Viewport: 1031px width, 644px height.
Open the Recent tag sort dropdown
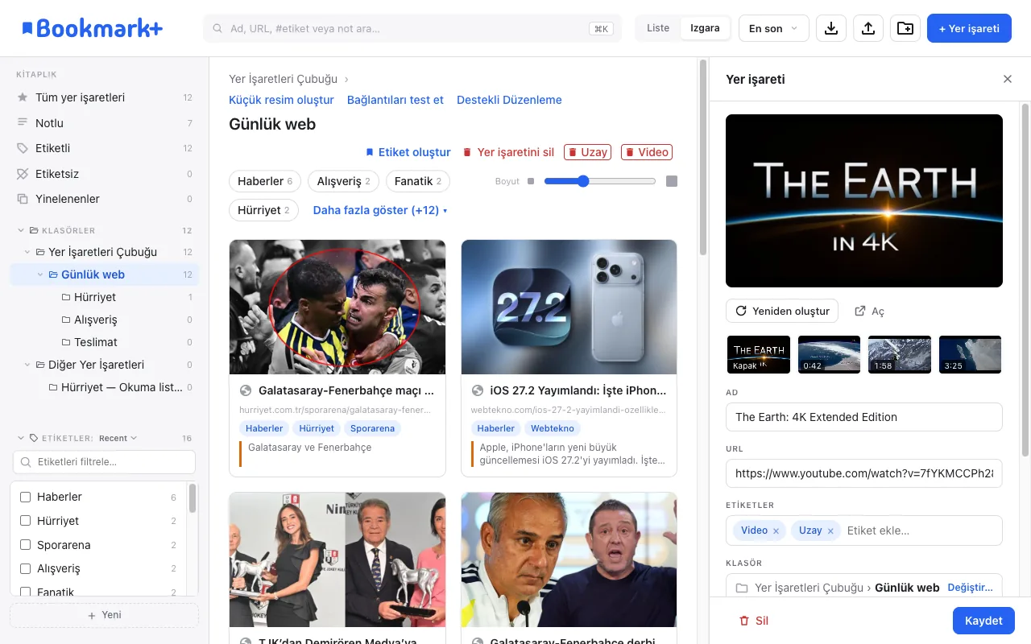click(118, 439)
